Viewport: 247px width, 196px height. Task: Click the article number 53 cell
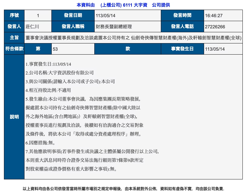[x=73, y=49]
